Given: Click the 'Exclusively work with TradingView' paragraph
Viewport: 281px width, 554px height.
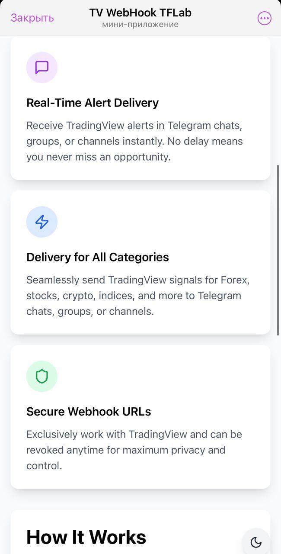Looking at the screenshot, I should click(134, 450).
